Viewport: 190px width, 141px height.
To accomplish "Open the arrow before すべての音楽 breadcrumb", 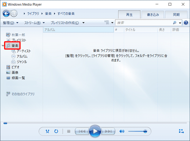I will [55, 14].
